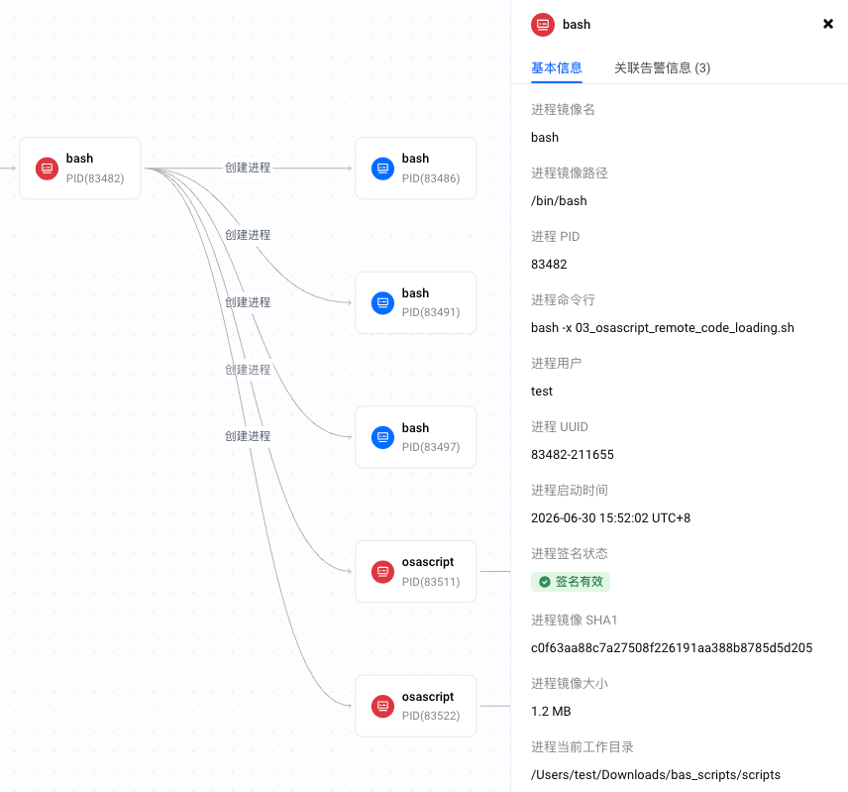This screenshot has width=848, height=792.
Task: Click the working directory /Users/test/Downloads/bas_scripts/scripts
Action: pyautogui.click(x=656, y=775)
